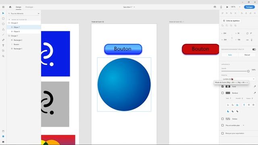Switch to the Design tab

19,7
